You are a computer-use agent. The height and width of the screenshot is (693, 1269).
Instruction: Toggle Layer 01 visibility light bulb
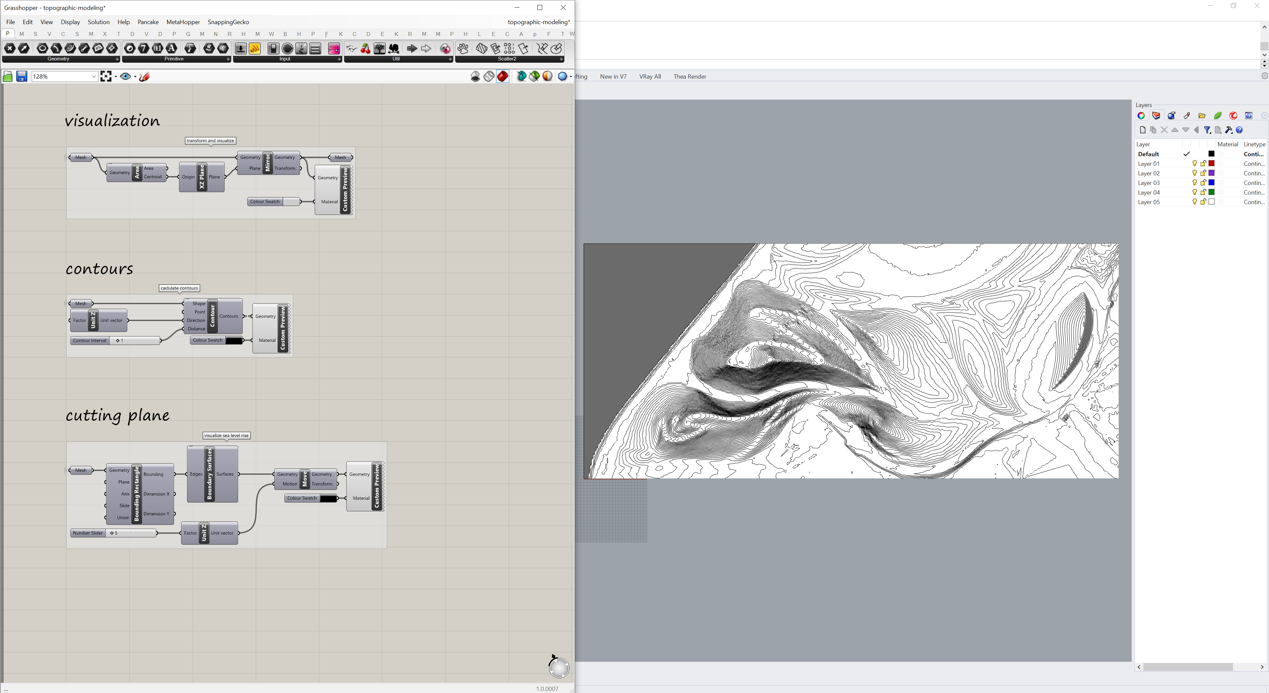pos(1194,164)
